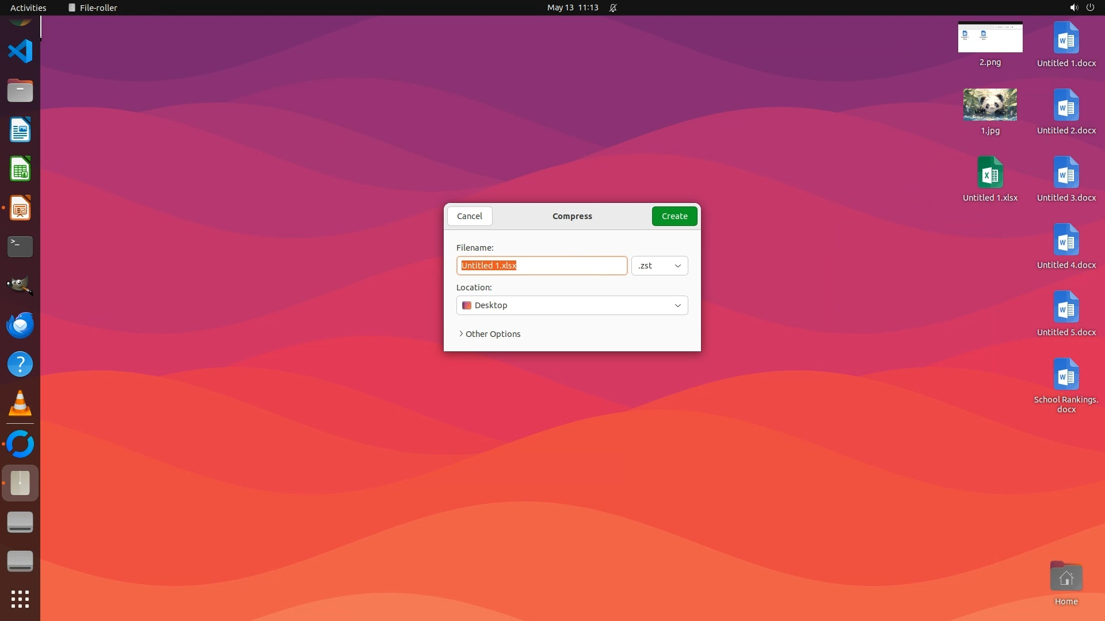The image size is (1105, 621).
Task: Click the File-roller archive manager dock icon
Action: 20,483
